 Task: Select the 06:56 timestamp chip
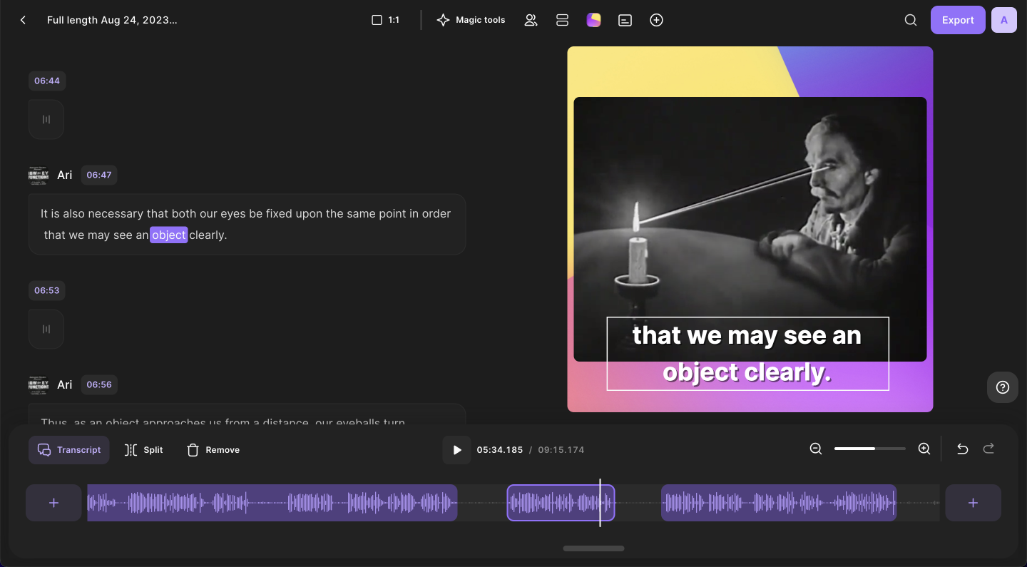(99, 384)
